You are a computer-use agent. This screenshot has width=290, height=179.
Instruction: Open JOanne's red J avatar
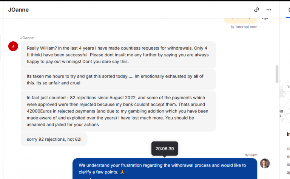[13, 46]
